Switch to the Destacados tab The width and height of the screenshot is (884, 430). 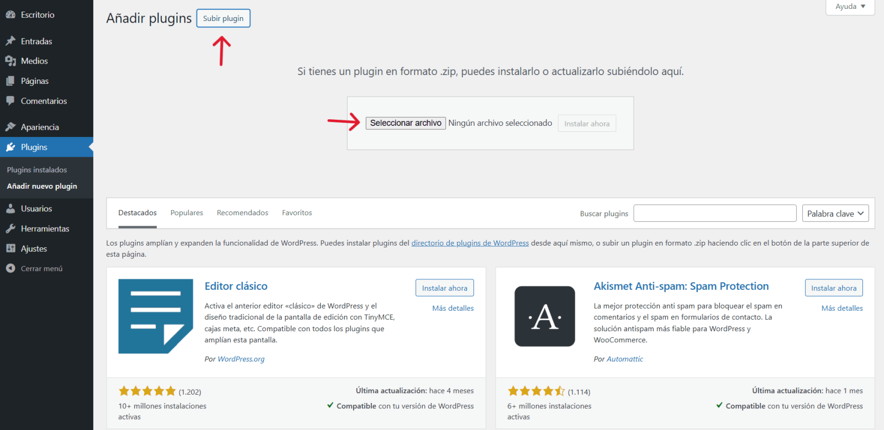(x=138, y=213)
